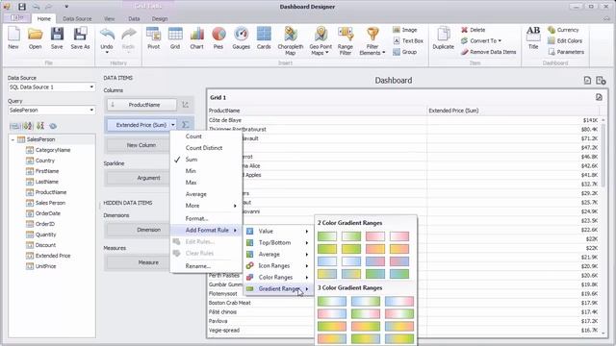The width and height of the screenshot is (616, 346).
Task: Open dashboard Parameters
Action: (x=566, y=52)
